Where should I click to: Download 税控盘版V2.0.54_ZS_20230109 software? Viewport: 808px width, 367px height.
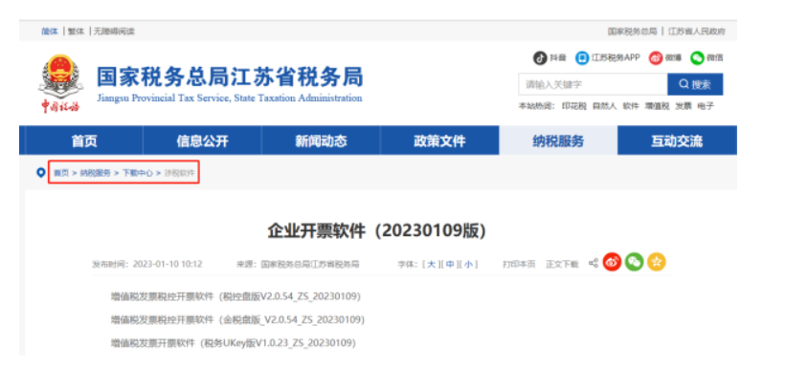(236, 296)
